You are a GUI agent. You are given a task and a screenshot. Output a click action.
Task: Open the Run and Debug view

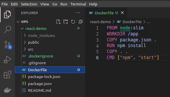click(8, 60)
